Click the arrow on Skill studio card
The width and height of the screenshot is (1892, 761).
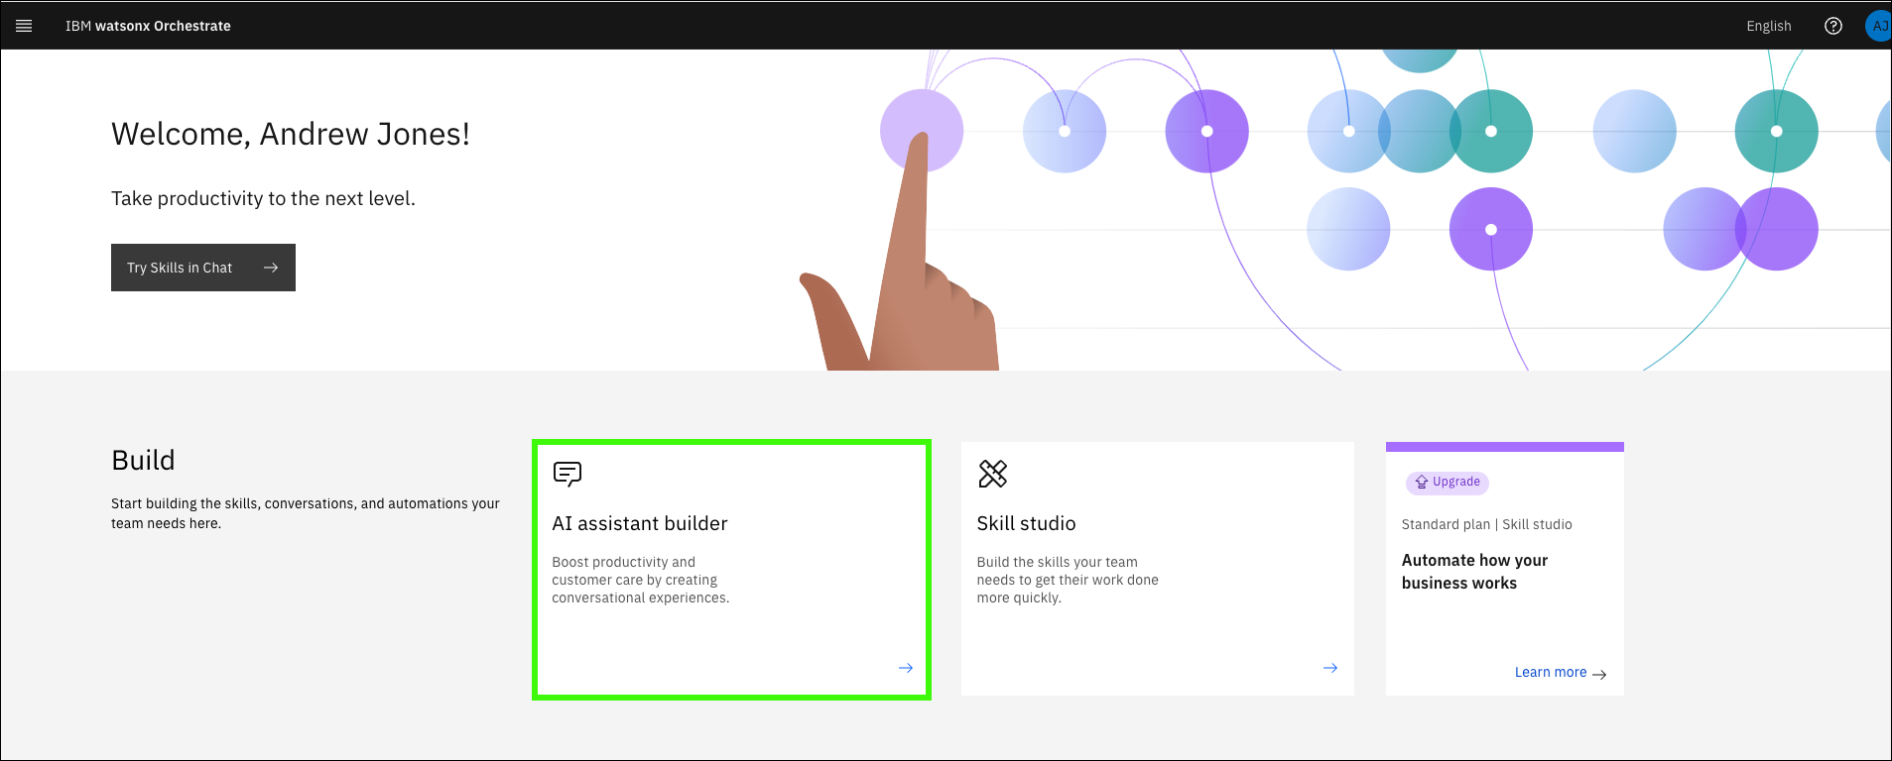coord(1329,668)
